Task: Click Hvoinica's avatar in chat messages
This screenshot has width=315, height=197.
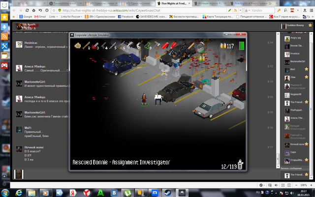Action: (19, 44)
